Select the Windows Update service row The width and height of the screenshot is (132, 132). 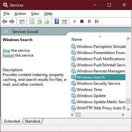click(98, 96)
